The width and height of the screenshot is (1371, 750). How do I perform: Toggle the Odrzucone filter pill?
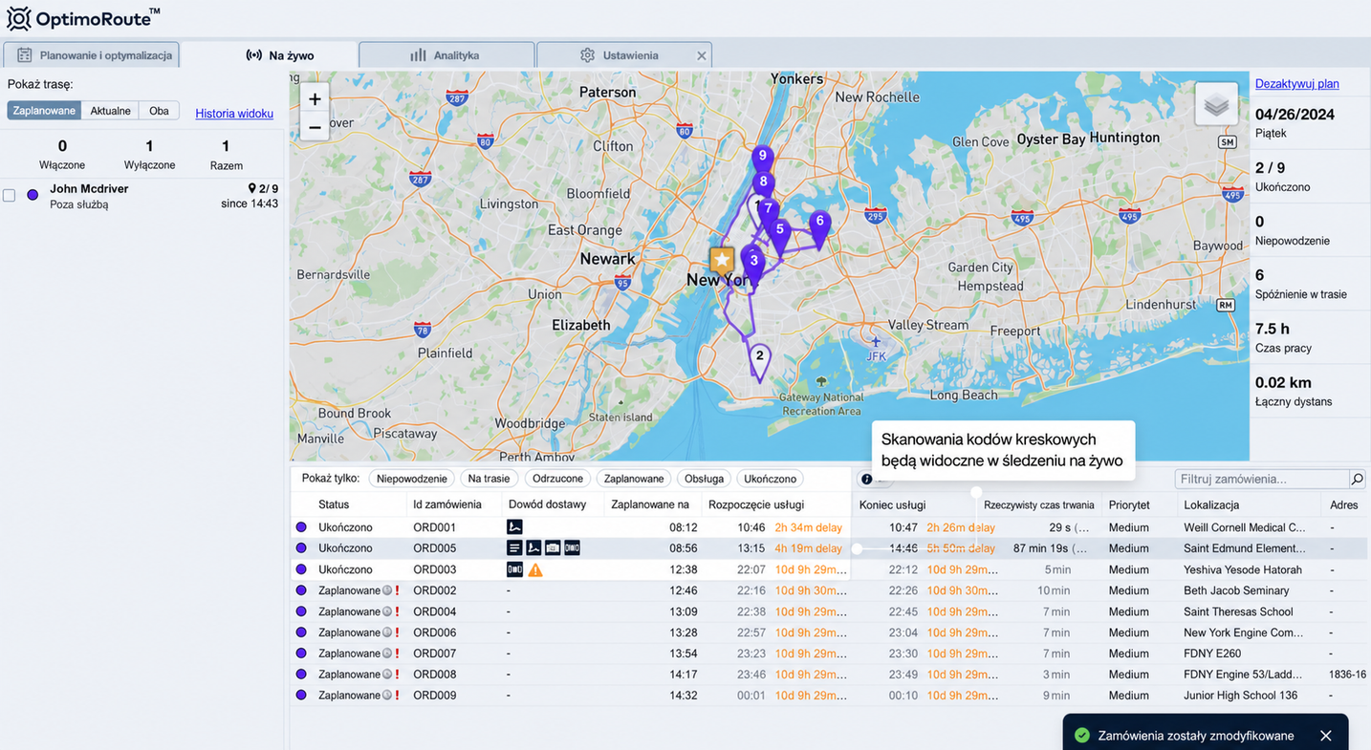557,479
